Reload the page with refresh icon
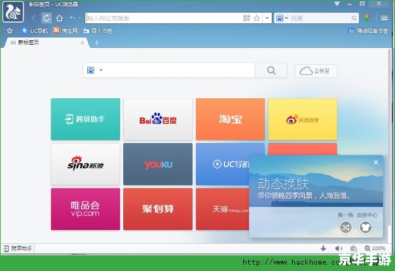 tap(46, 18)
